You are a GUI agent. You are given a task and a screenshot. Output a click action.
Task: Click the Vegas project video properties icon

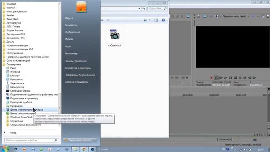pyautogui.click(x=199, y=16)
